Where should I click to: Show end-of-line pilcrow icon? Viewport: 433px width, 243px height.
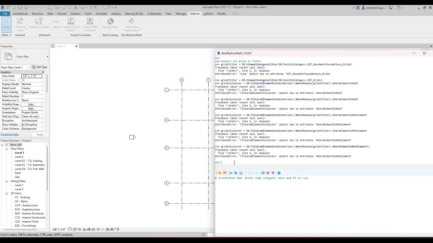[x=273, y=173]
